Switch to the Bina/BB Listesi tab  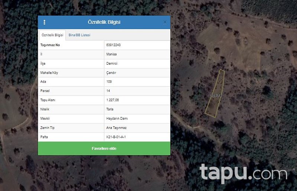[x=79, y=35]
